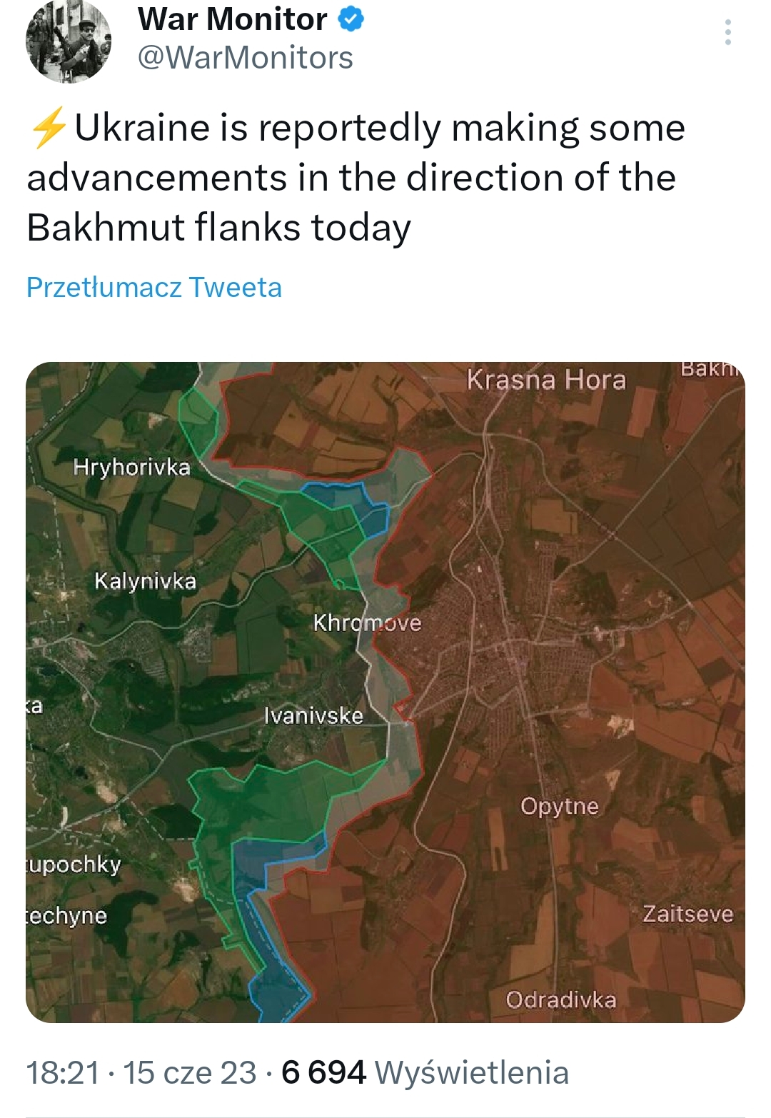Click the lightning bolt emoji in tweet
771x1118 pixels.
point(49,128)
